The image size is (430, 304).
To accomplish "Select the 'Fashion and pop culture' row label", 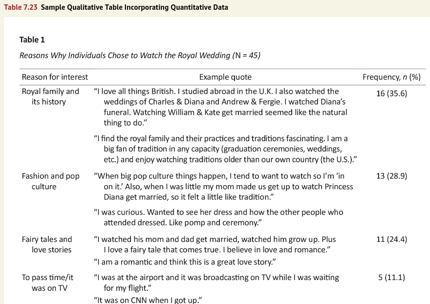I will point(50,181).
